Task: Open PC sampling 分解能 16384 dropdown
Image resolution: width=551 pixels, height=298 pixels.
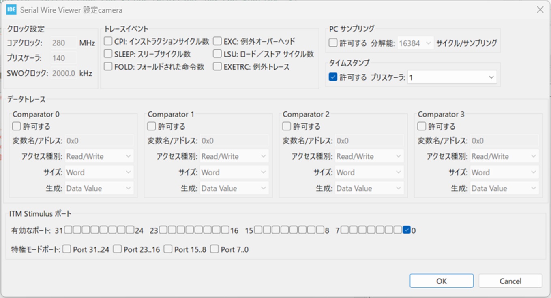Action: coord(415,43)
